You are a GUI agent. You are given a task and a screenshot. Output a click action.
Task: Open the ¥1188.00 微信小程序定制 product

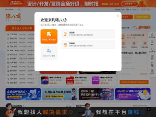(x=103, y=80)
